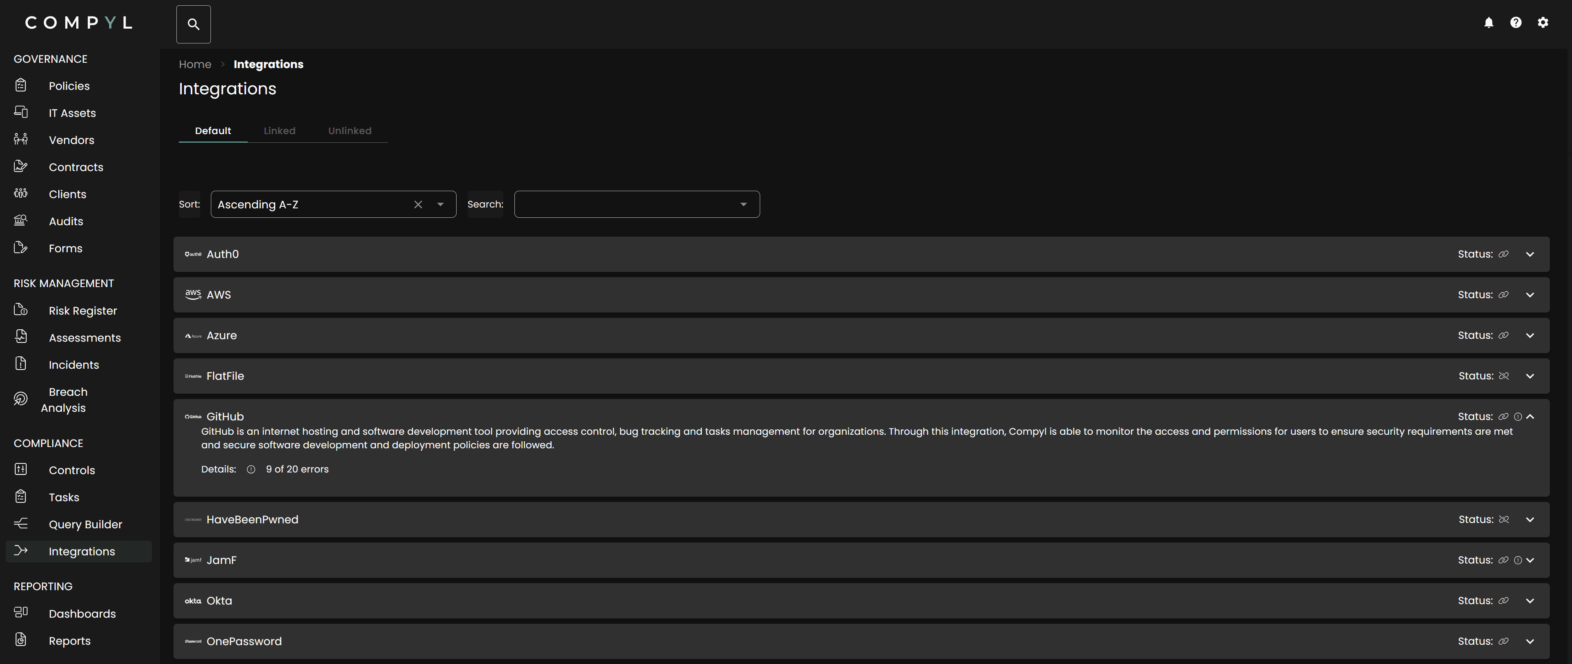Expand the FlatFile integration row
The image size is (1572, 664).
[1530, 376]
